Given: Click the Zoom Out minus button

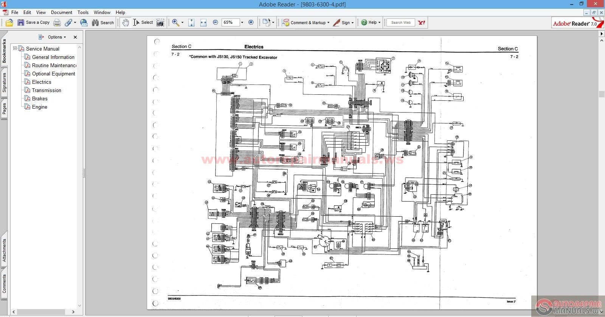Looking at the screenshot, I should tap(216, 23).
